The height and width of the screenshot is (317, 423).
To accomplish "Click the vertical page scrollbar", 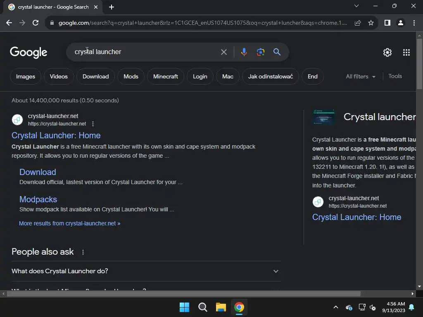I will pyautogui.click(x=419, y=64).
